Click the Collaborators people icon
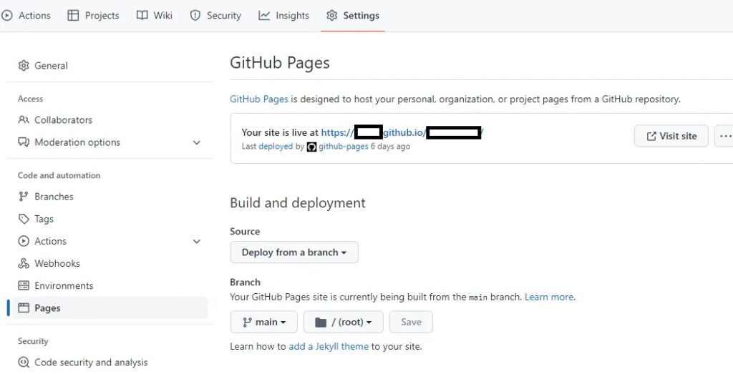 coord(24,119)
